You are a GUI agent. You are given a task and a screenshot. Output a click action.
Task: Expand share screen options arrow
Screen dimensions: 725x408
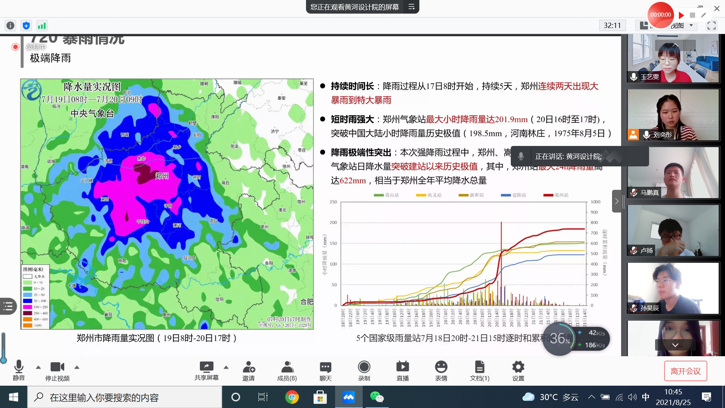point(226,367)
